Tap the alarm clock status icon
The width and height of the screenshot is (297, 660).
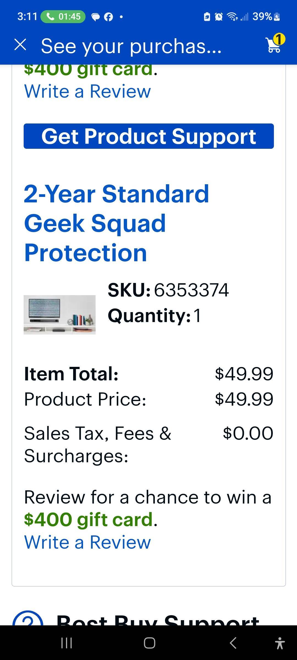pos(219,17)
